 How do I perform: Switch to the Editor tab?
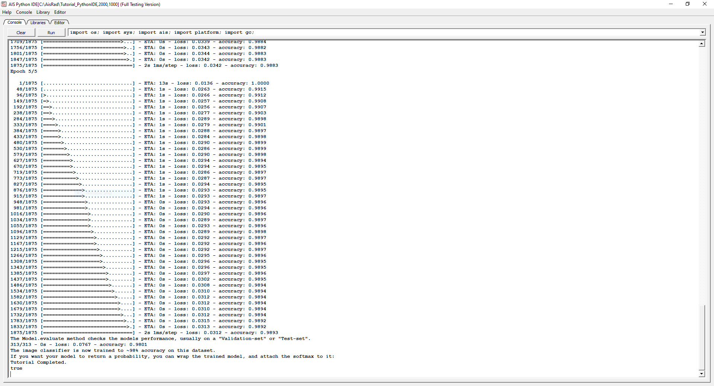pos(59,23)
